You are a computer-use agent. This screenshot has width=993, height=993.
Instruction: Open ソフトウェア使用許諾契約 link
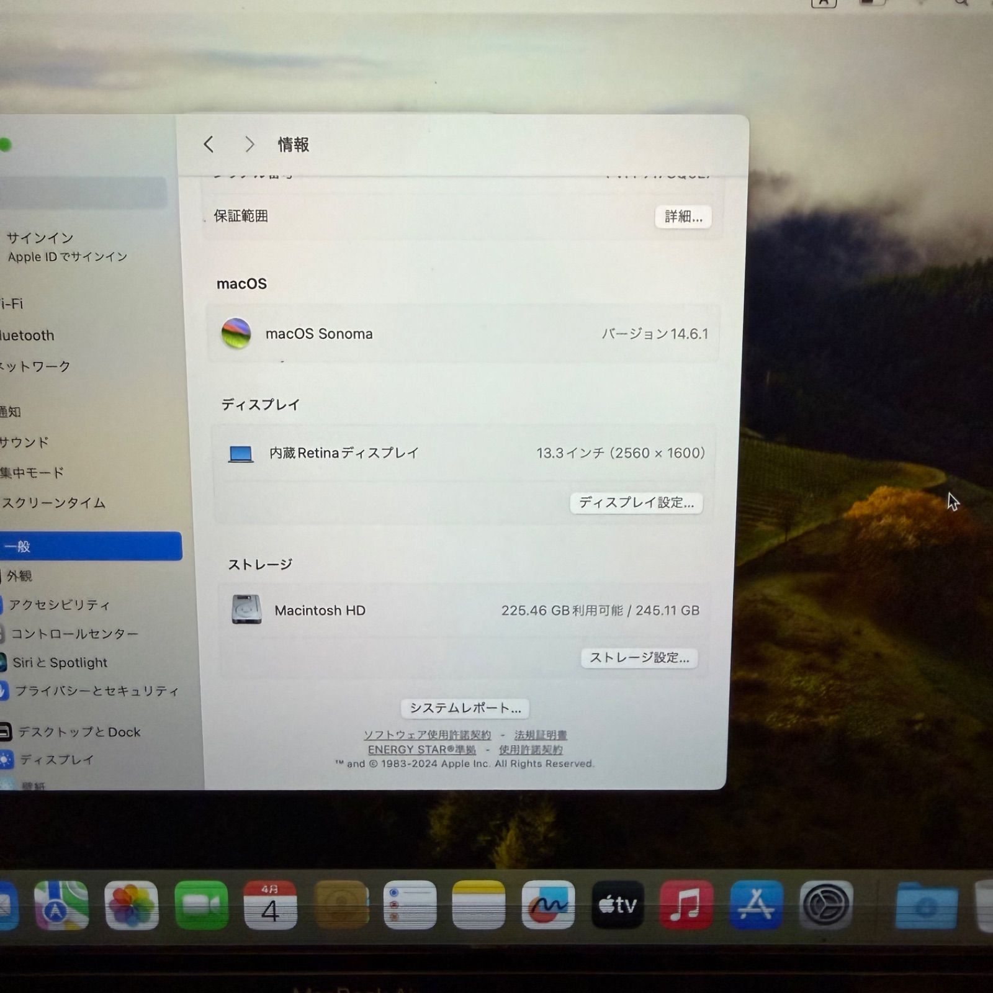[427, 735]
